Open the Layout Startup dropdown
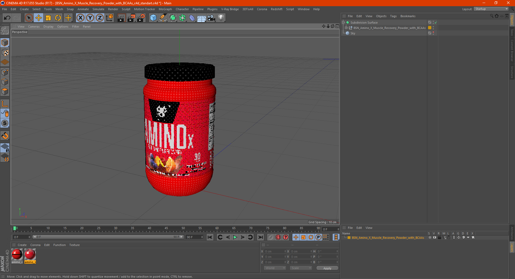 491,9
